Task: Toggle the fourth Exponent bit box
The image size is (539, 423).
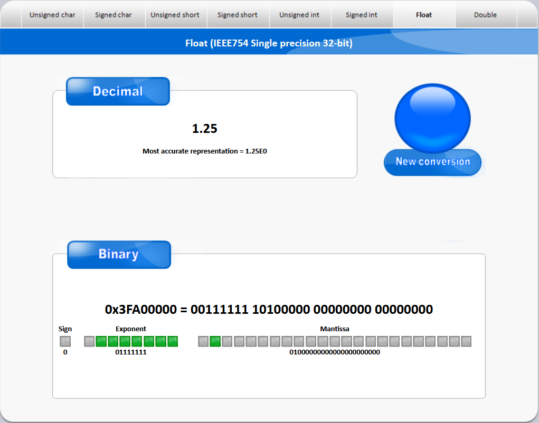Action: (x=125, y=341)
